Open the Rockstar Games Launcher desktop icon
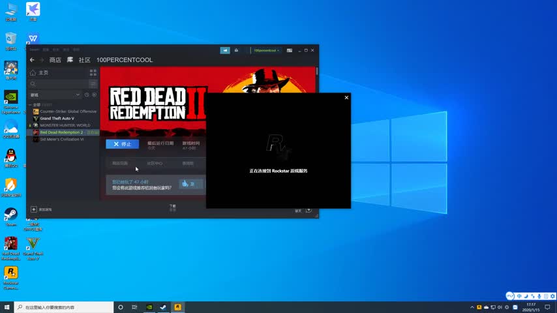The image size is (557, 313). [x=10, y=278]
